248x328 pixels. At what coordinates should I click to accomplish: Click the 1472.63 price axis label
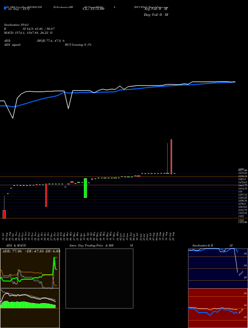coord(242,182)
